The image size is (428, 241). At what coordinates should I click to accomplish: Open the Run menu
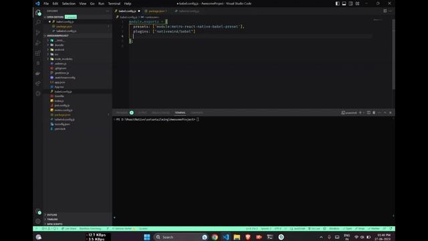[x=101, y=3]
